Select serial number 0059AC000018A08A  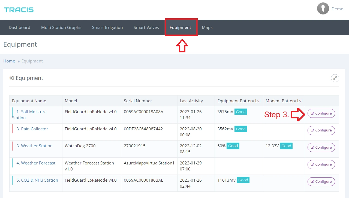point(143,112)
